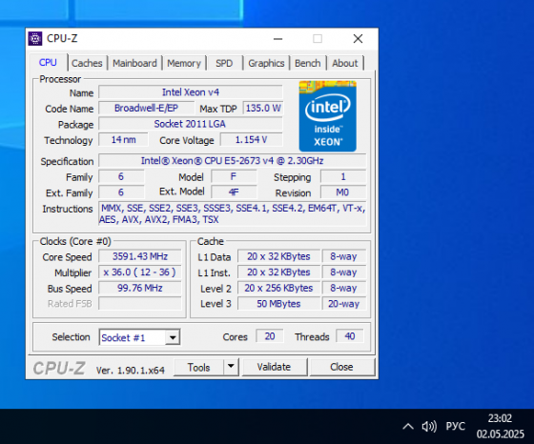Click the Core Voltage value 1.154 V
534x444 pixels.
[x=252, y=139]
